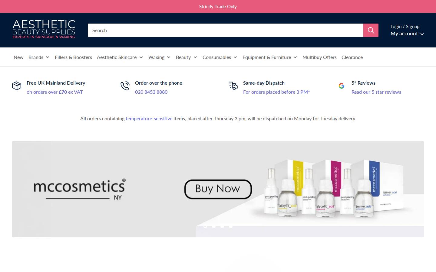This screenshot has height=272, width=436.
Task: Expand the Waxing menu
Action: pos(159,57)
